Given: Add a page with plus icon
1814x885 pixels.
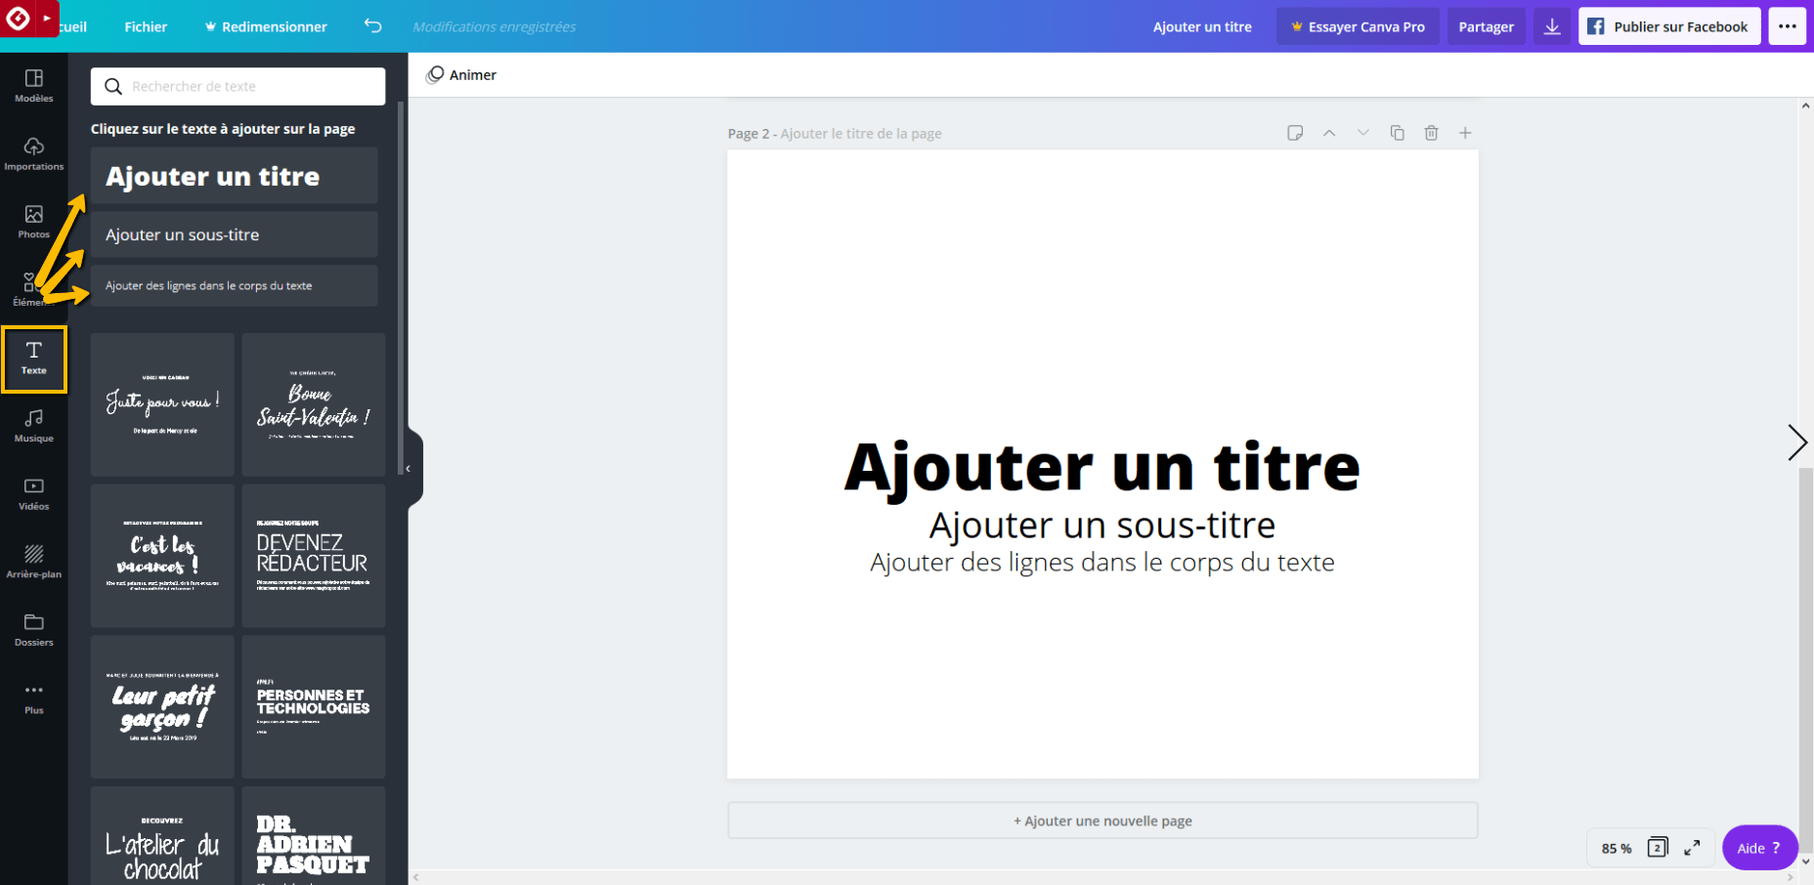Looking at the screenshot, I should [1465, 133].
